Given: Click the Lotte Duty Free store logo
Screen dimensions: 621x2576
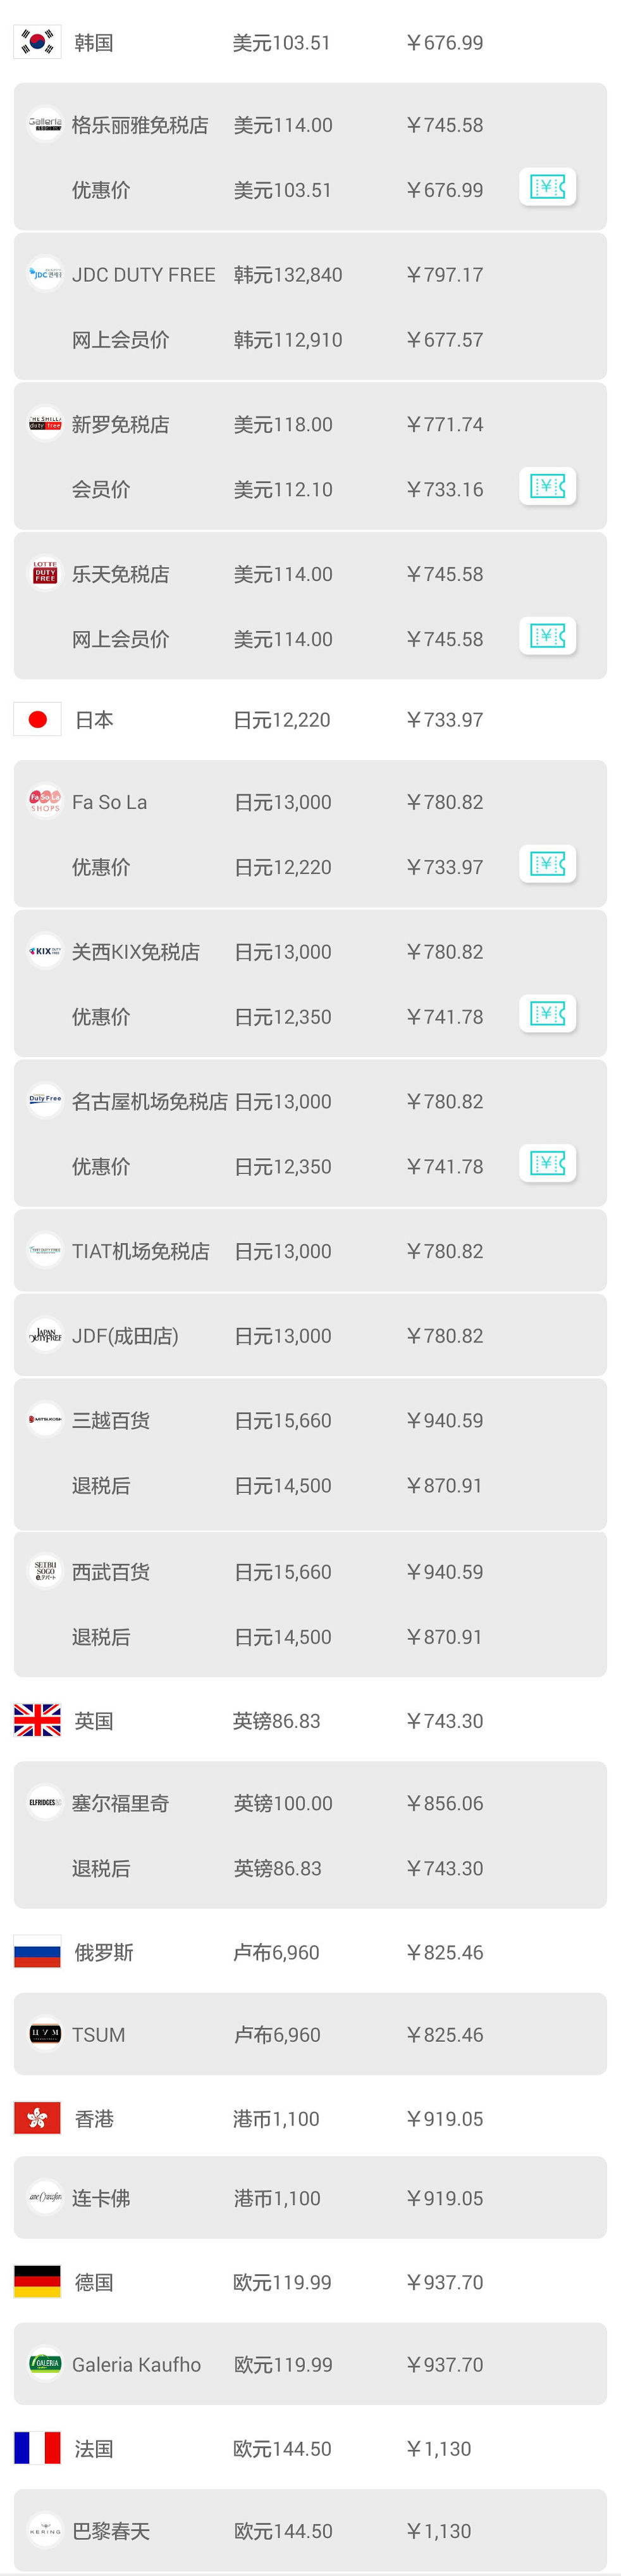Looking at the screenshot, I should [44, 573].
